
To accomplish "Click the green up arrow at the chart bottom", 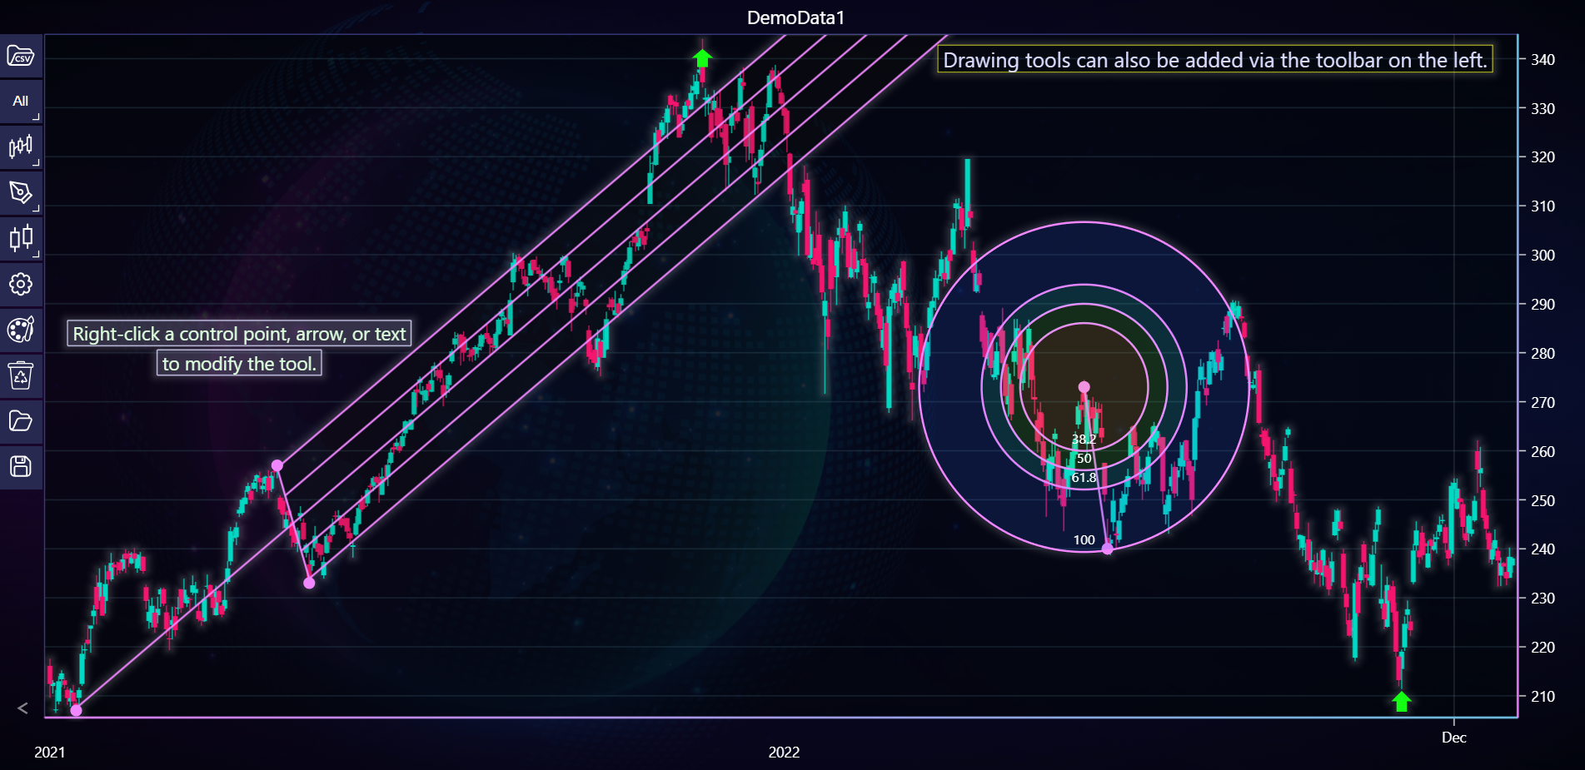I will coord(1402,702).
